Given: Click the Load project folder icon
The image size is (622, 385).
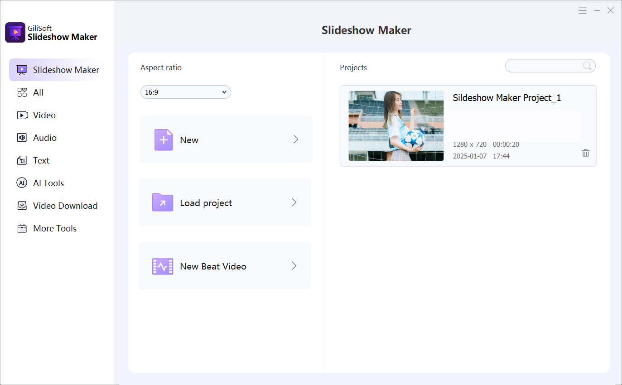Looking at the screenshot, I should [x=163, y=202].
